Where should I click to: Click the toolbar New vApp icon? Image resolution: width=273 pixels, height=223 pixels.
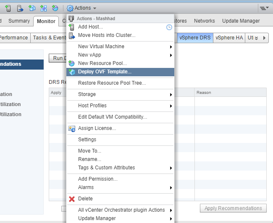[x=43, y=8]
